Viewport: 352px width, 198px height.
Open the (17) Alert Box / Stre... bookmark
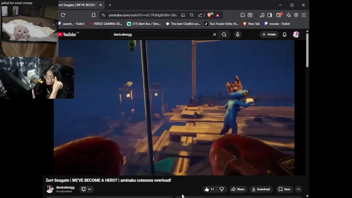coord(144,24)
